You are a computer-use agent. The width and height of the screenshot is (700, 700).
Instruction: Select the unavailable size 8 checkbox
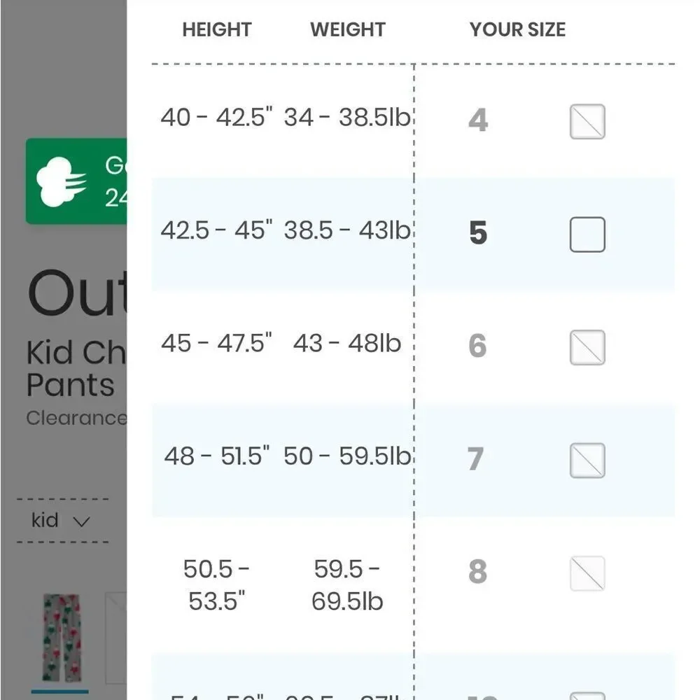pyautogui.click(x=587, y=573)
